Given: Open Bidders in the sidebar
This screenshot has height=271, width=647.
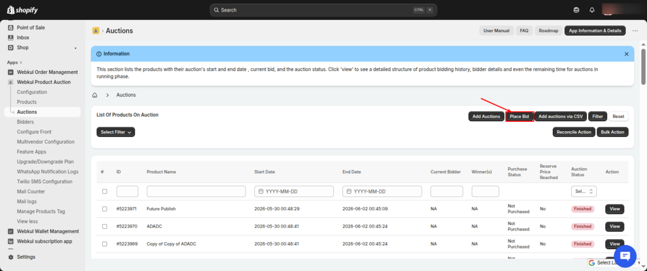Looking at the screenshot, I should 25,122.
